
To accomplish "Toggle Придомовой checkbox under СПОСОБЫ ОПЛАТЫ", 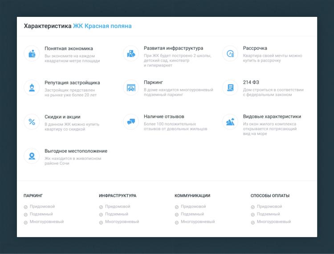I will point(253,207).
